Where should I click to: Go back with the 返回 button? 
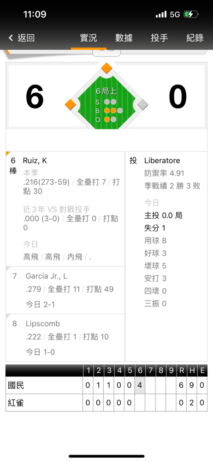point(22,38)
